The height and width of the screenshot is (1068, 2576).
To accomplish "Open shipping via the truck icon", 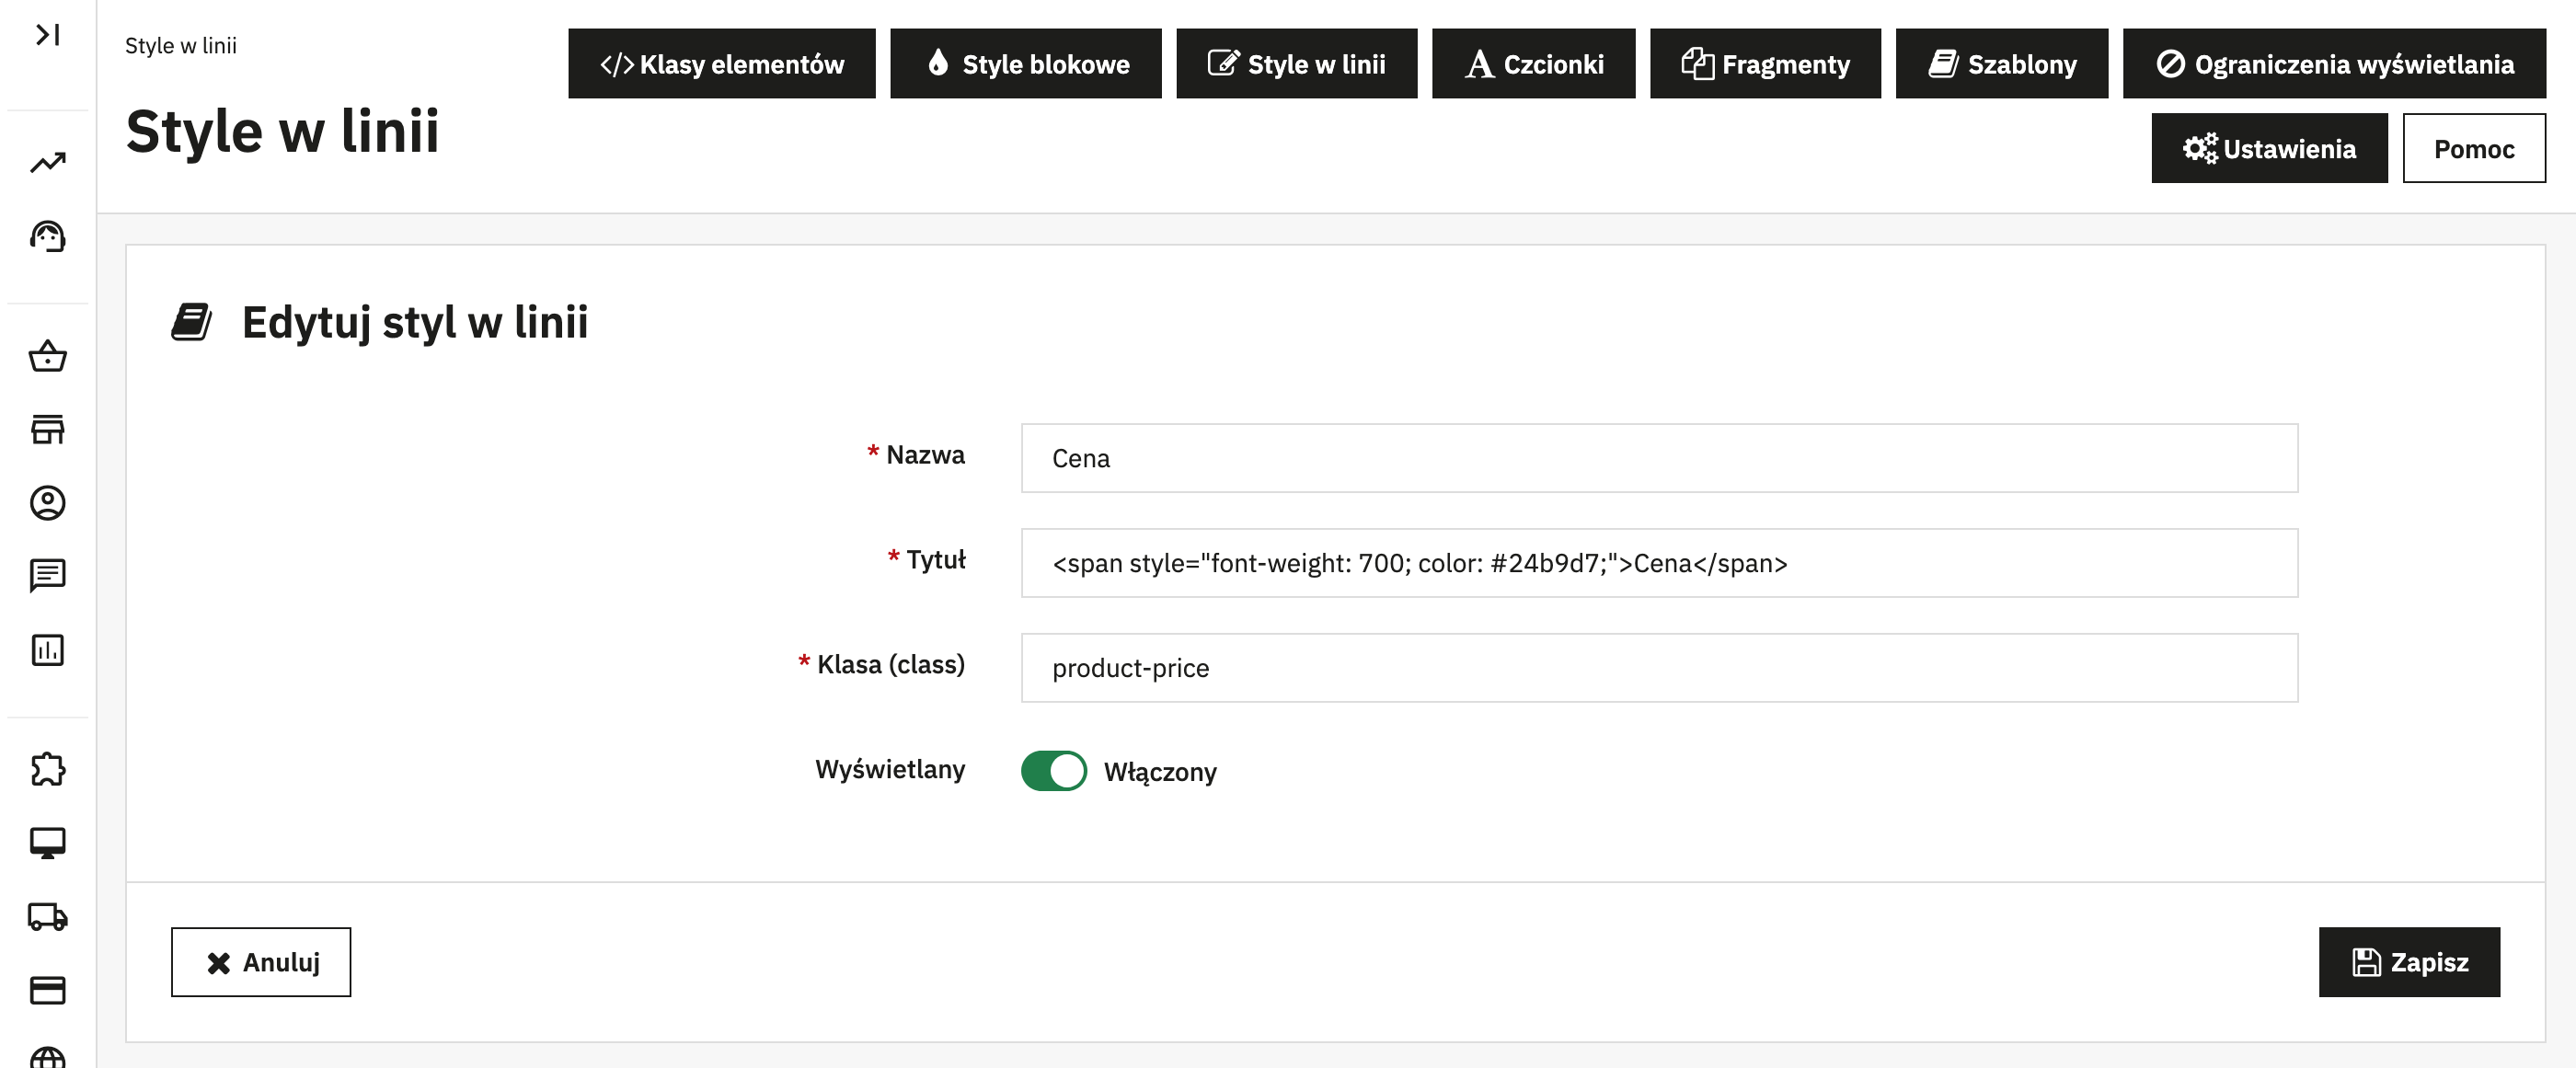I will point(47,916).
